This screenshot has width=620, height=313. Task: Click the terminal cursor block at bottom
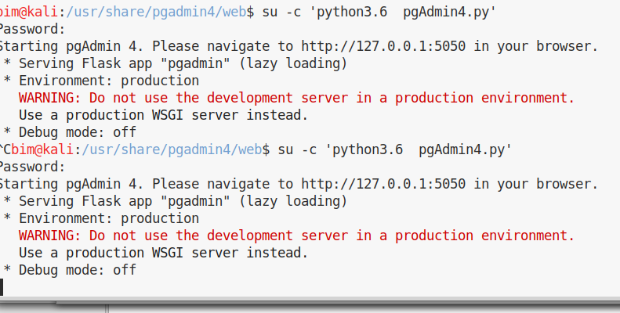point(2,287)
